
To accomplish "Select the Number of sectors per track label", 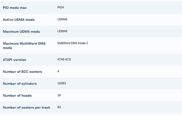I will point(26,108).
